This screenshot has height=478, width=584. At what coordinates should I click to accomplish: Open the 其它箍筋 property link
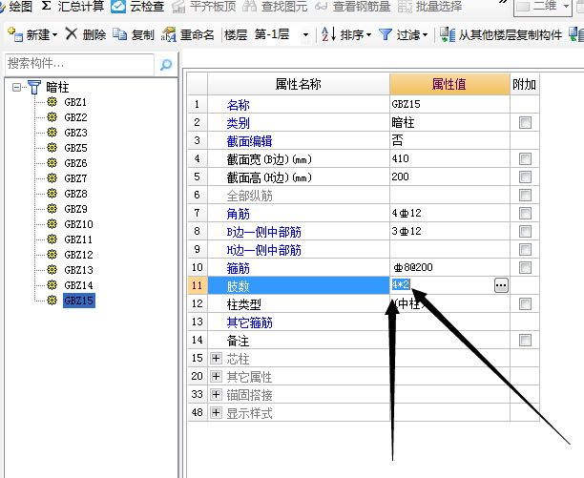tap(250, 322)
